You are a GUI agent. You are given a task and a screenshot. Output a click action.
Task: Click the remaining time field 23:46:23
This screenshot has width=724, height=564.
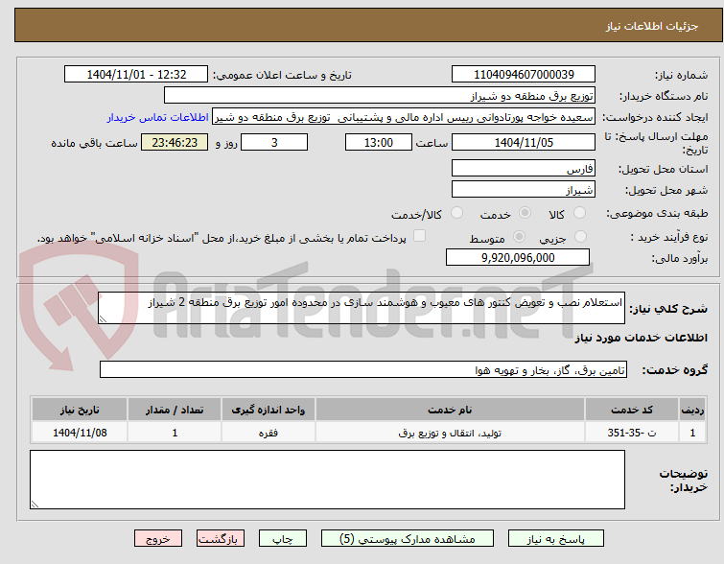(x=175, y=142)
